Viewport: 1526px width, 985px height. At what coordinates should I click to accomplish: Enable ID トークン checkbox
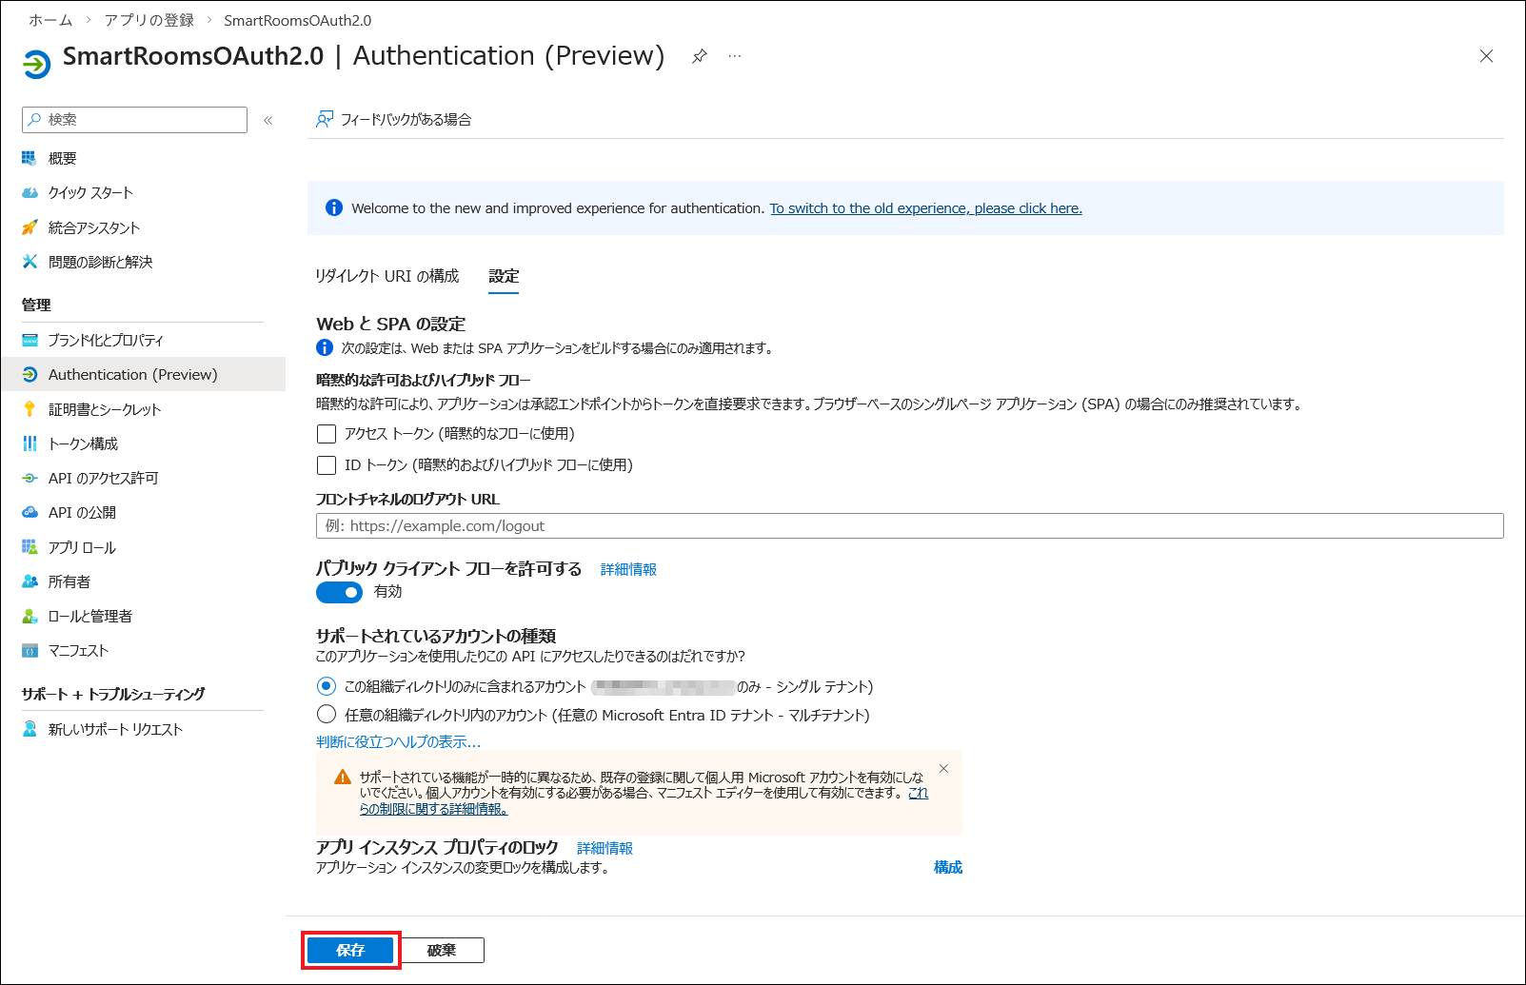tap(327, 465)
